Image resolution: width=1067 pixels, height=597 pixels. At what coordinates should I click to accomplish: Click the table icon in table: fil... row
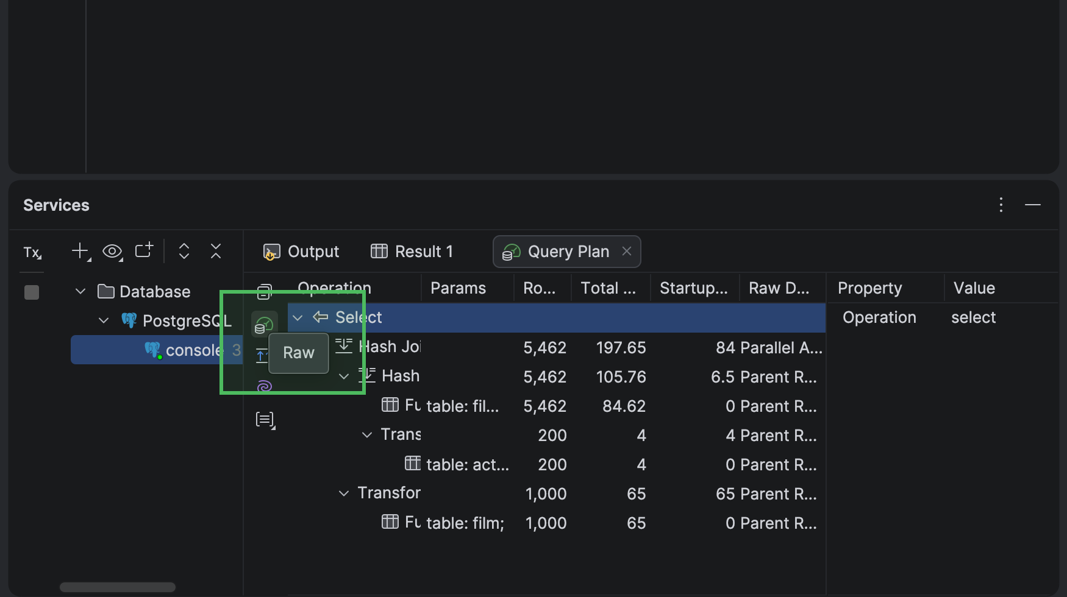pyautogui.click(x=390, y=404)
